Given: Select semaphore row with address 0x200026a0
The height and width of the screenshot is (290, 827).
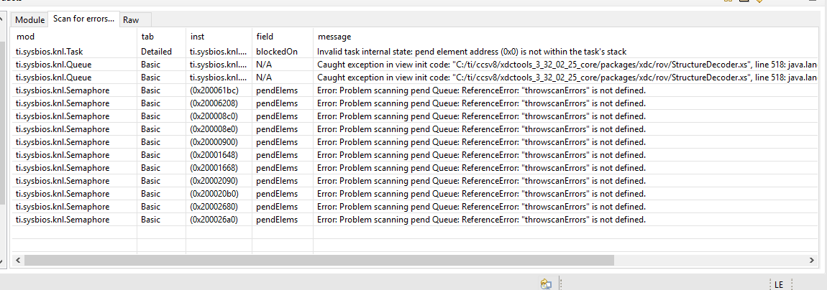Looking at the screenshot, I should [214, 220].
